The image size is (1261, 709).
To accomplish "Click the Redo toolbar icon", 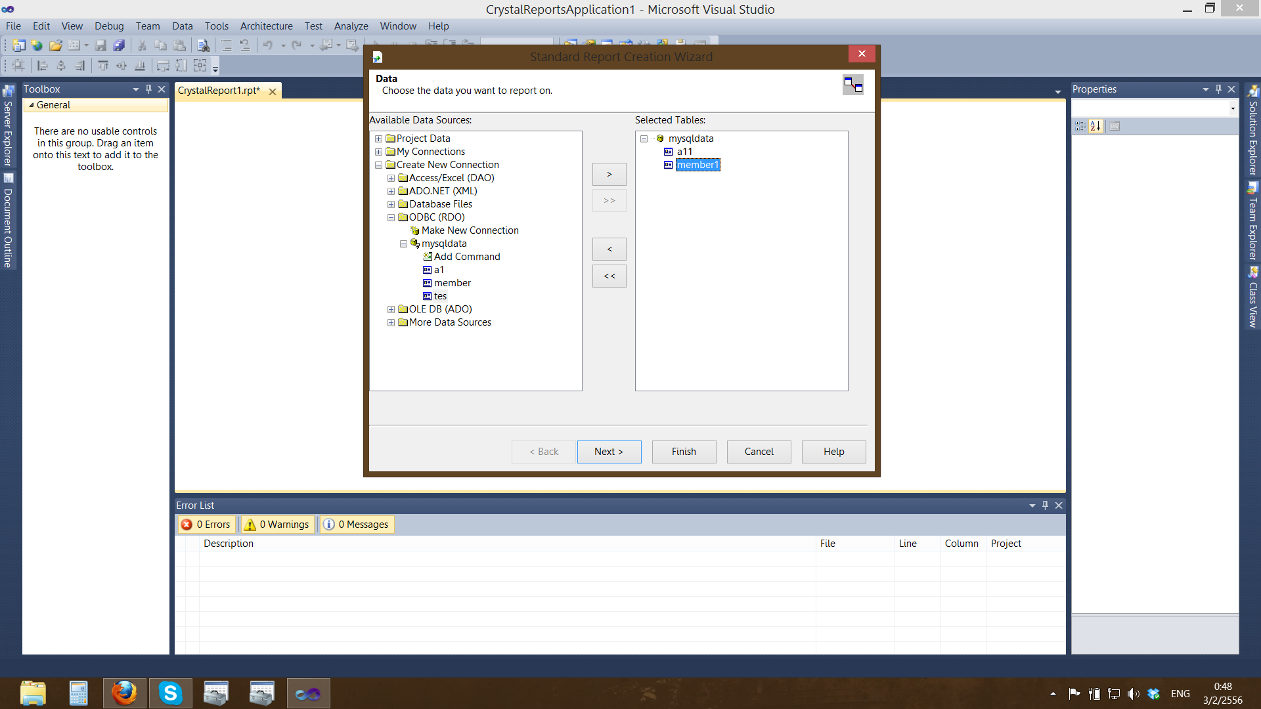I will click(x=296, y=45).
